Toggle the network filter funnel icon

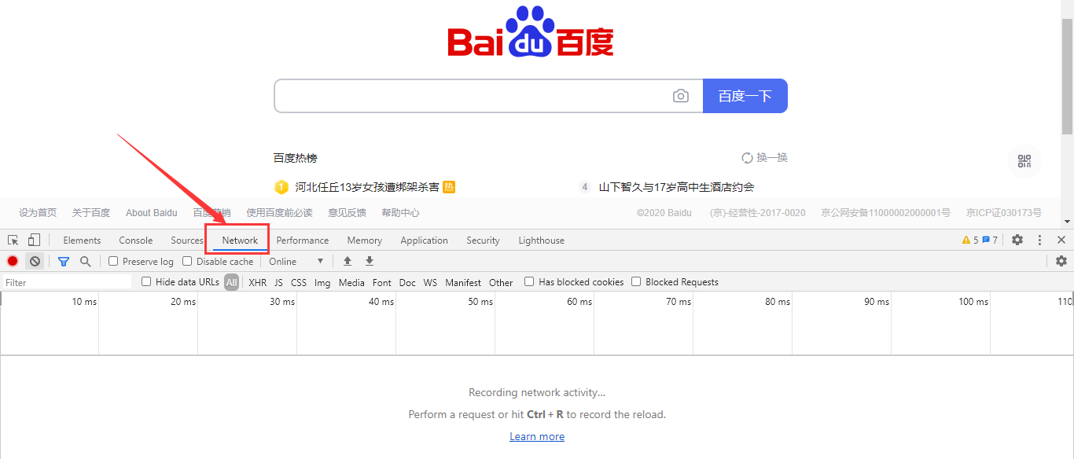pos(64,261)
